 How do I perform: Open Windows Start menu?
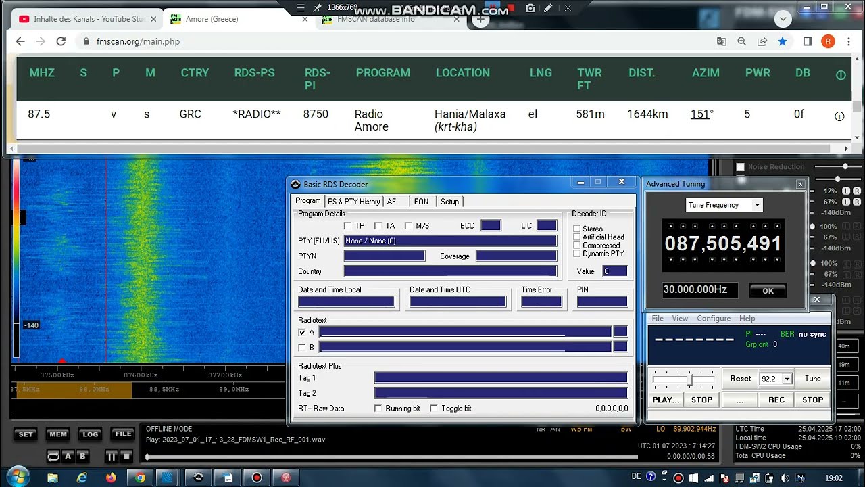click(x=18, y=476)
